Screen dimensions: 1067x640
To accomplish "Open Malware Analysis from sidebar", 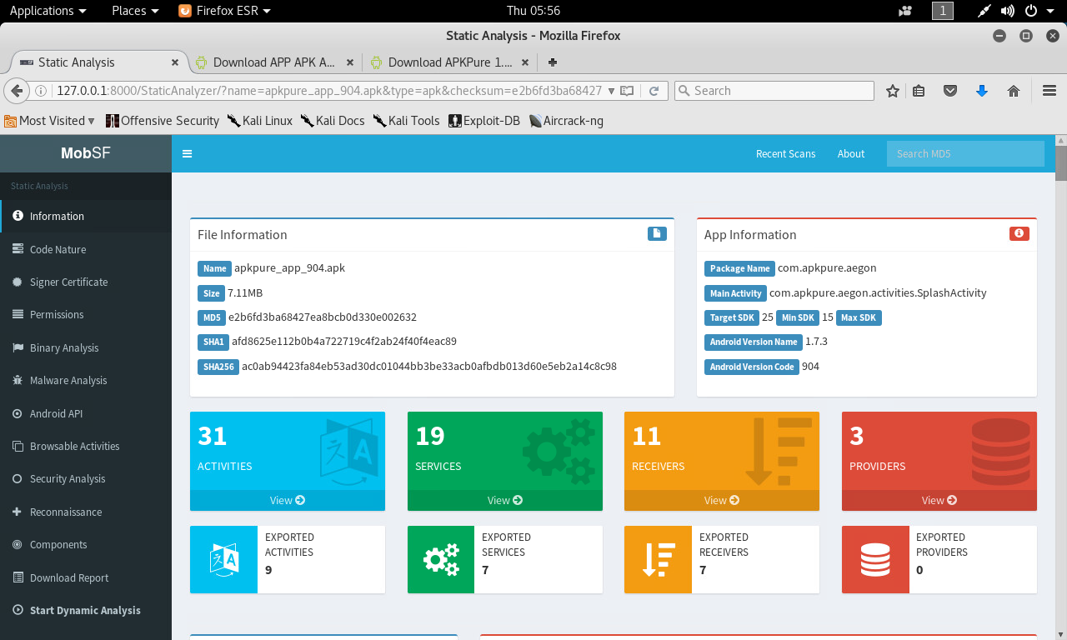I will 86,380.
